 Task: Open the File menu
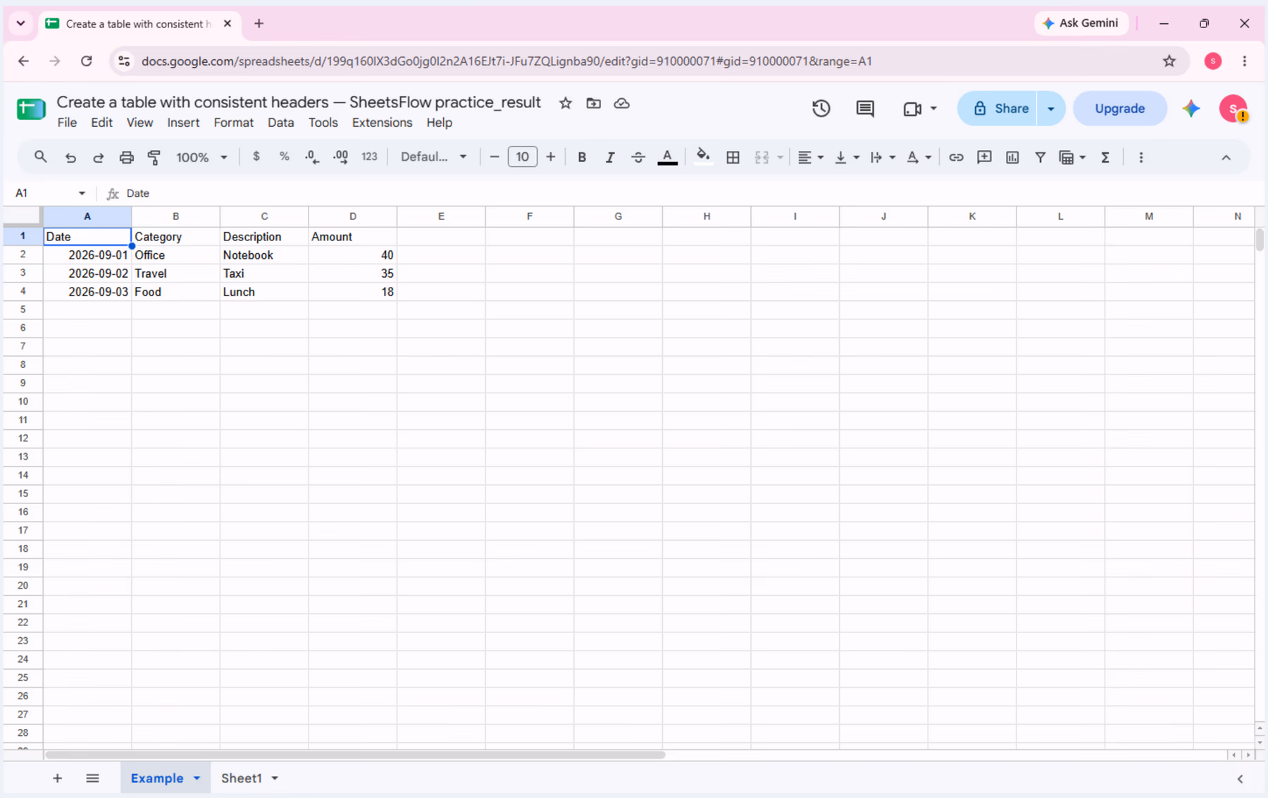(x=67, y=123)
